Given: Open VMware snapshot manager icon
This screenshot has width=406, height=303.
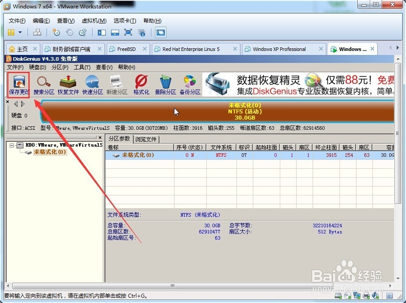Looking at the screenshot, I should (83, 32).
